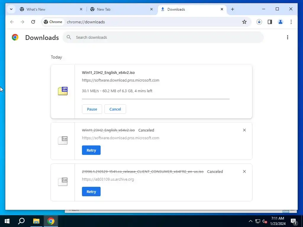303x227 pixels.
Task: Go forward with the forward arrow
Action: pyautogui.click(x=22, y=22)
